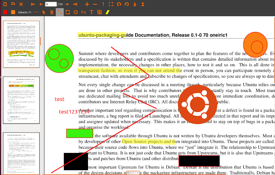The width and height of the screenshot is (275, 175).
Task: Open the first page thumbnail with the banner image
Action: tap(21, 44)
